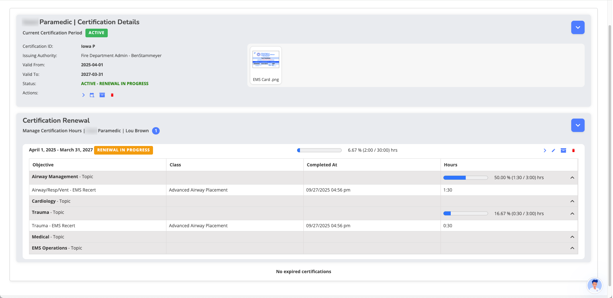613x298 pixels.
Task: Toggle the Medical topic row chevron
Action: (572, 237)
